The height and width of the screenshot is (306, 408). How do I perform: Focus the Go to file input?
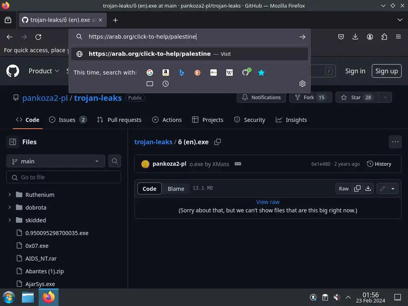click(63, 177)
